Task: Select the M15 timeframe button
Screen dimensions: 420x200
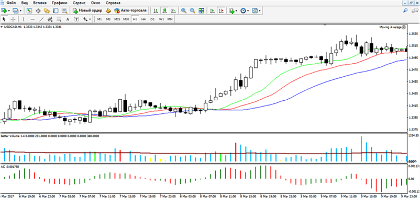Action: 117,19
